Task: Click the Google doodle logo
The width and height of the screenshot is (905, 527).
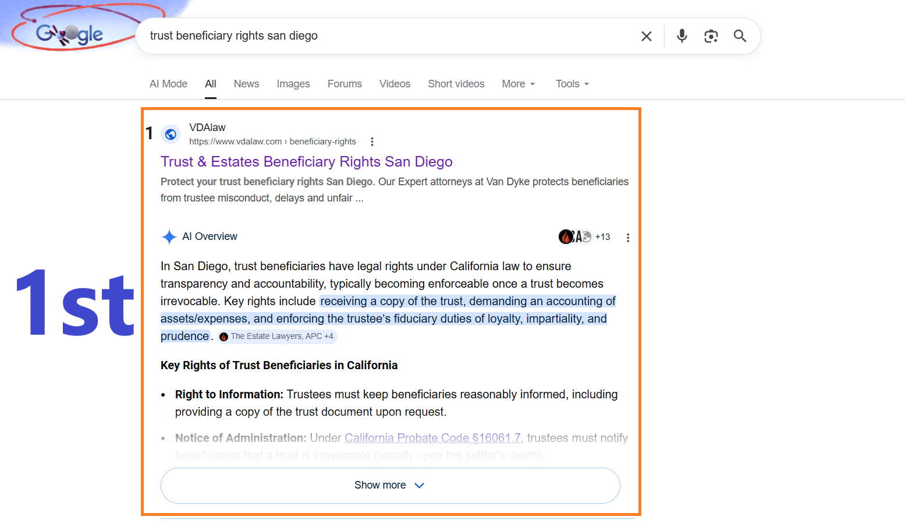Action: 69,34
